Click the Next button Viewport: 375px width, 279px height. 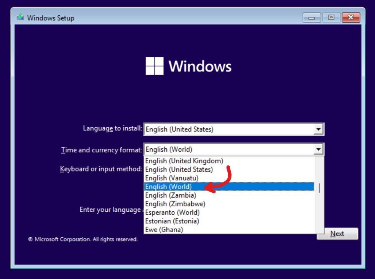[337, 234]
